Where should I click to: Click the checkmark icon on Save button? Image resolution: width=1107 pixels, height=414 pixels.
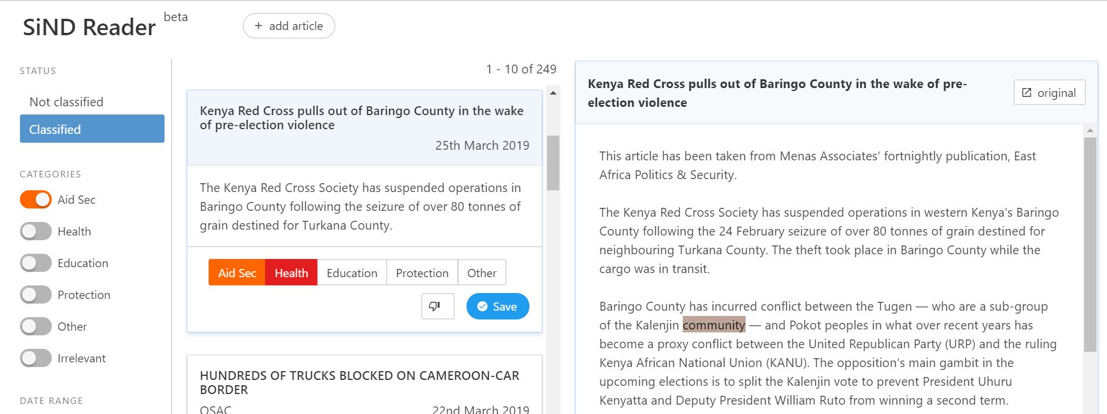point(482,307)
